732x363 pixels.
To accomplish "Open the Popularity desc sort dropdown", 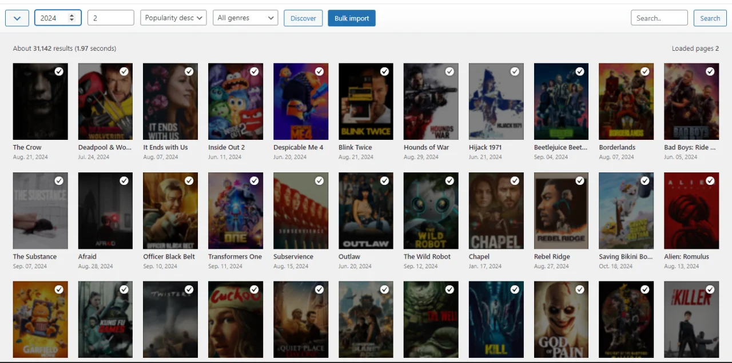I will pyautogui.click(x=173, y=18).
